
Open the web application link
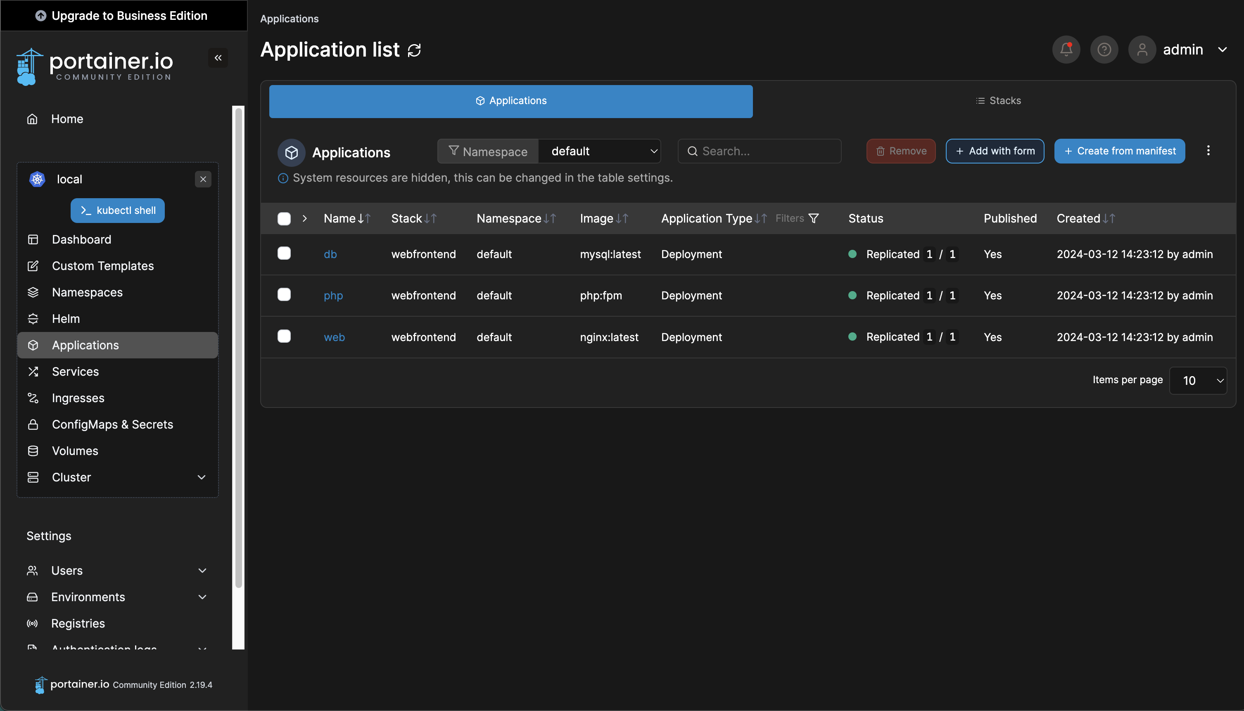(334, 337)
